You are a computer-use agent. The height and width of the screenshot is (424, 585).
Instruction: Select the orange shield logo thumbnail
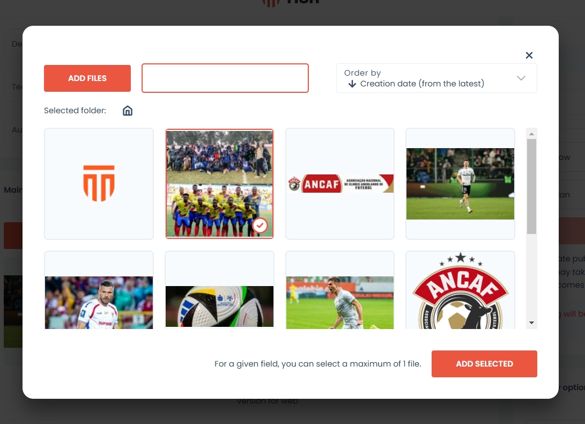[99, 184]
